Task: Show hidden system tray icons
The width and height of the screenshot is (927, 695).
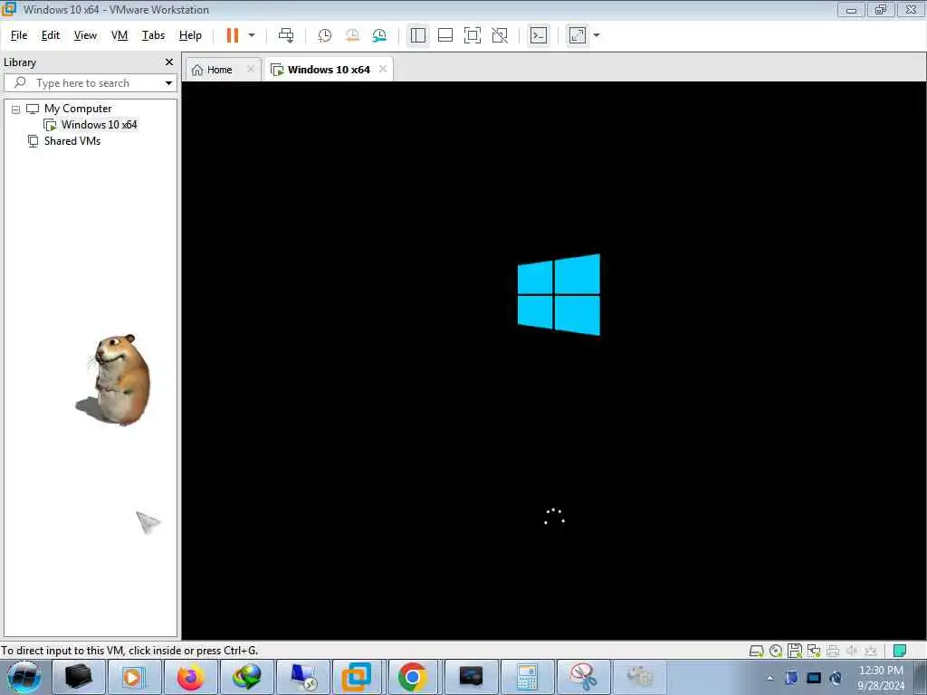Action: pyautogui.click(x=769, y=678)
